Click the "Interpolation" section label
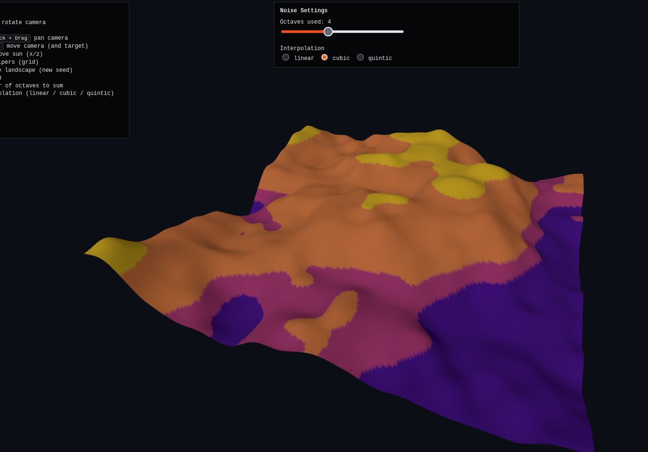The image size is (648, 452). pyautogui.click(x=302, y=49)
